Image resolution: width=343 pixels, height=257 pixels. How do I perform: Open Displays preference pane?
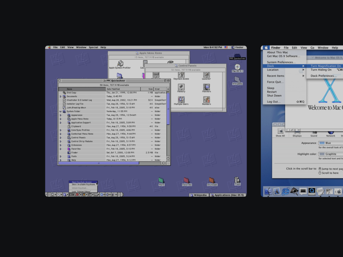point(297,134)
